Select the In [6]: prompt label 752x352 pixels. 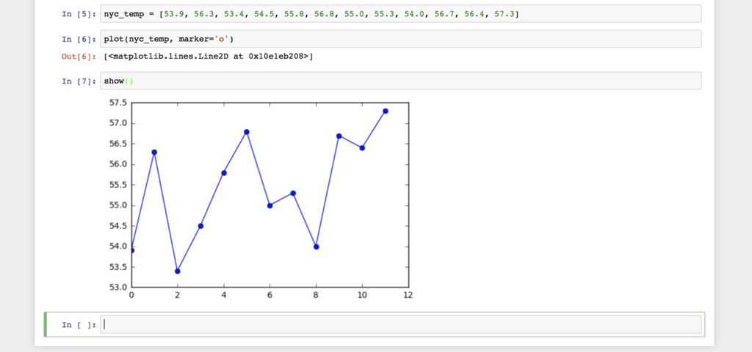pos(79,40)
